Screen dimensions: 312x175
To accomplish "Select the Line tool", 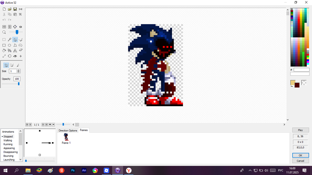I will (20, 40).
